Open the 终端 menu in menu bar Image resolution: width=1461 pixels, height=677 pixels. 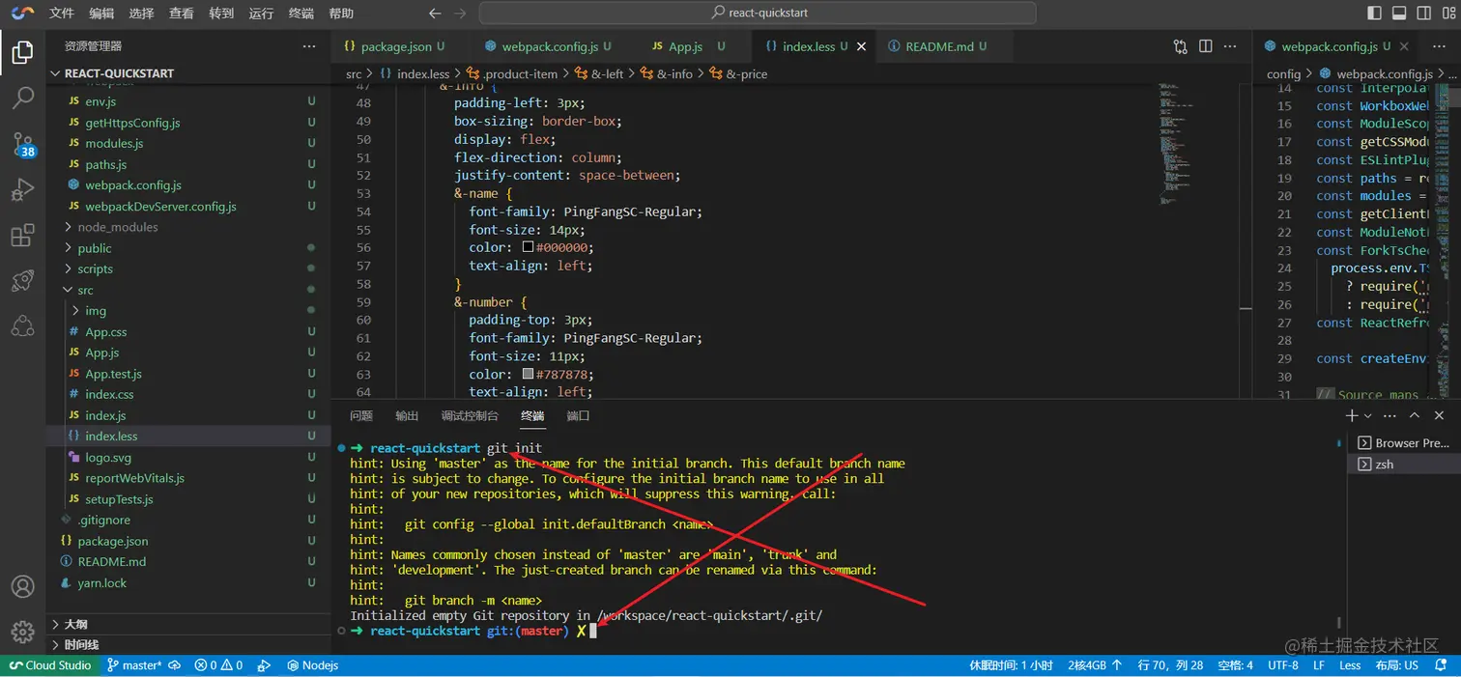301,14
